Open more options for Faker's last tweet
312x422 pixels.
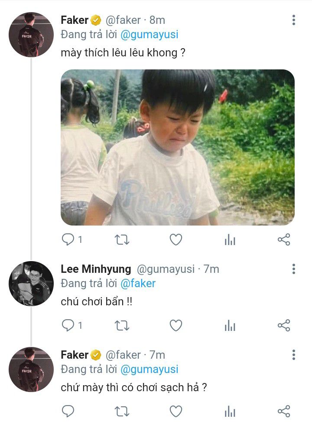(294, 355)
